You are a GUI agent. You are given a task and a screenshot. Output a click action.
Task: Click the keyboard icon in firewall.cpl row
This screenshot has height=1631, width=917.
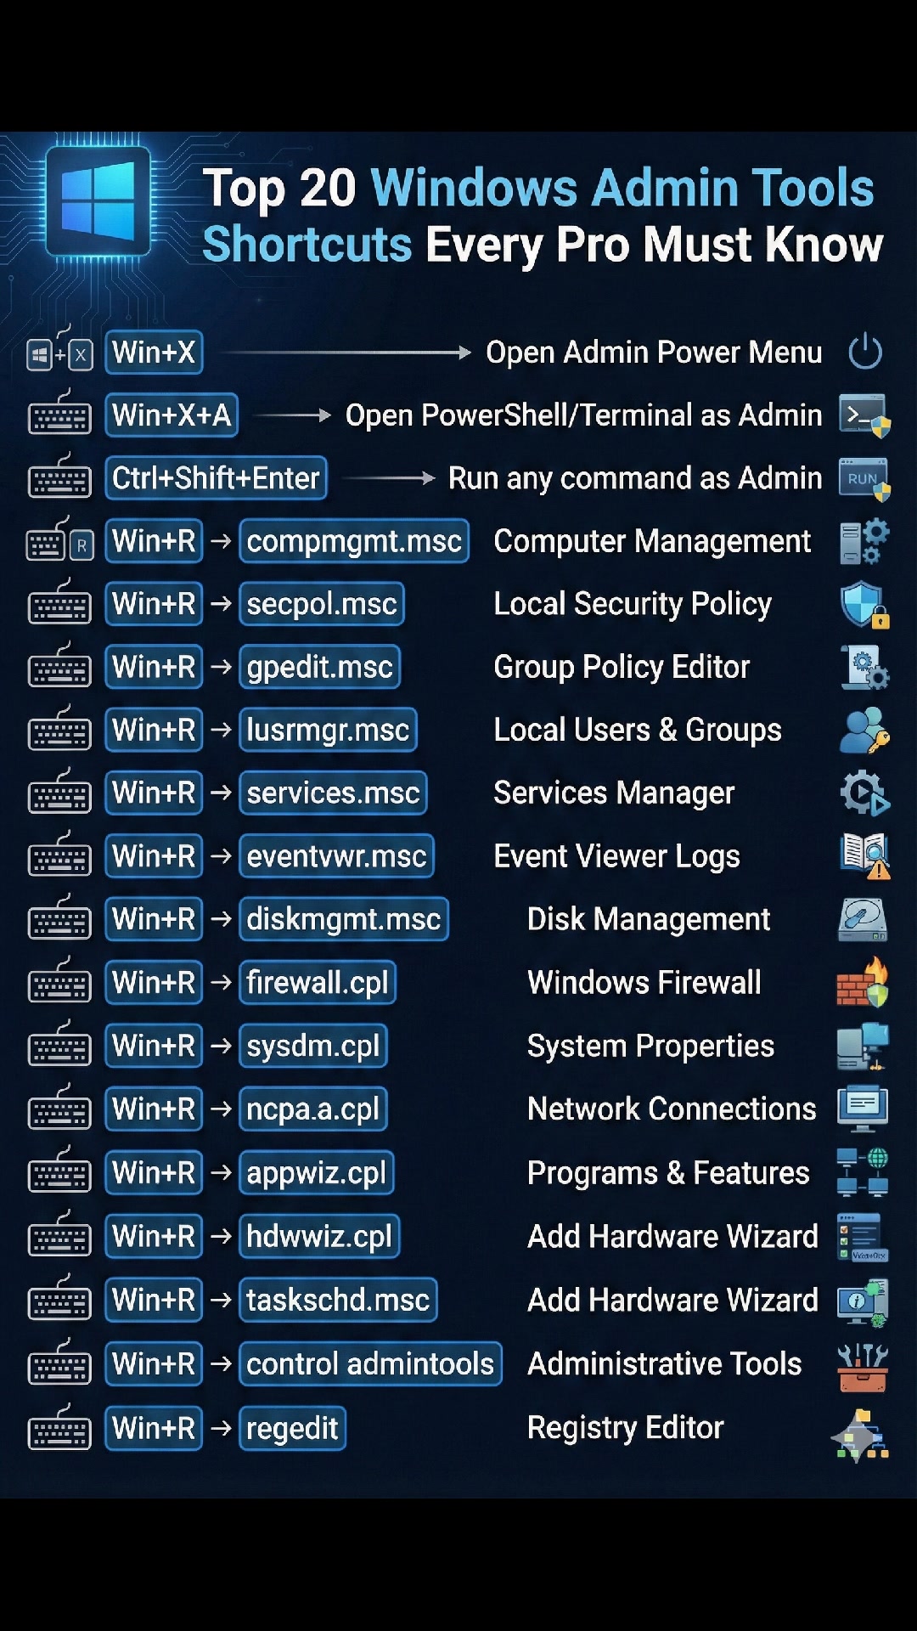click(59, 981)
